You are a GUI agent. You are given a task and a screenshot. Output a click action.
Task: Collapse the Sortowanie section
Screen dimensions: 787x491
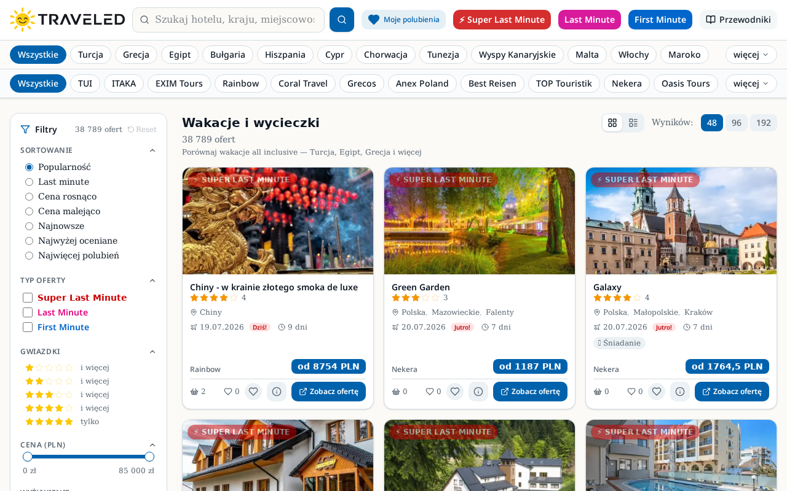[152, 150]
